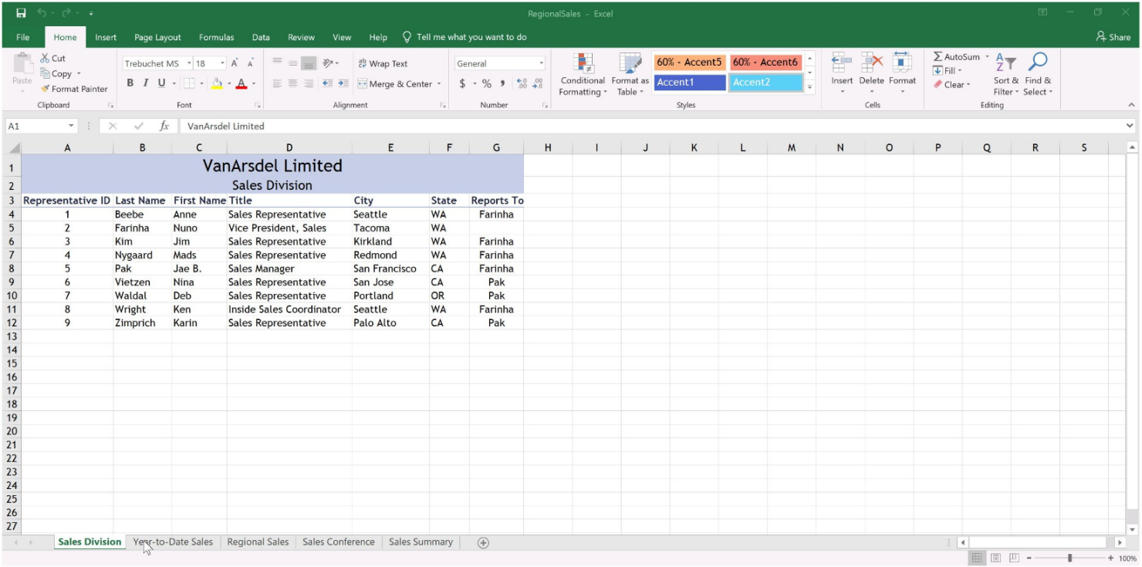1142x567 pixels.
Task: Open the General number format dropdown
Action: pyautogui.click(x=541, y=63)
